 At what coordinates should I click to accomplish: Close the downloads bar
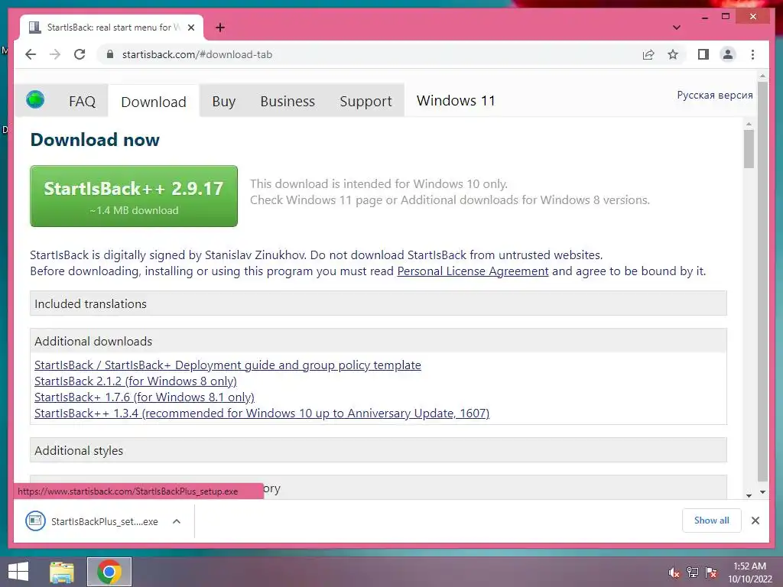tap(755, 521)
